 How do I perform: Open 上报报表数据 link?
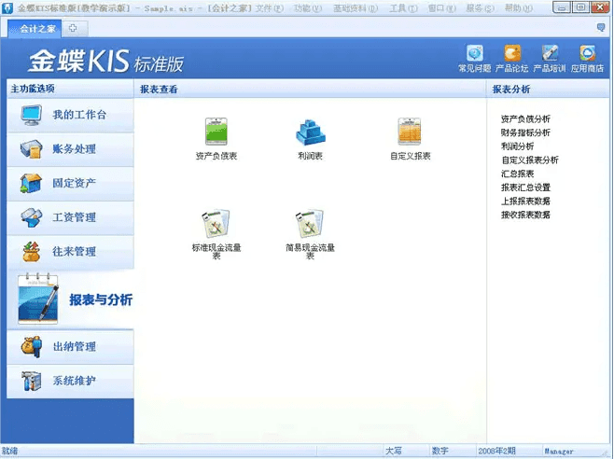[525, 202]
